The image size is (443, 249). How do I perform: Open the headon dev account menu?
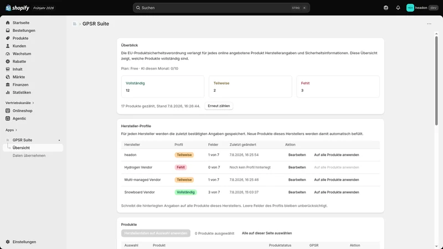click(423, 8)
